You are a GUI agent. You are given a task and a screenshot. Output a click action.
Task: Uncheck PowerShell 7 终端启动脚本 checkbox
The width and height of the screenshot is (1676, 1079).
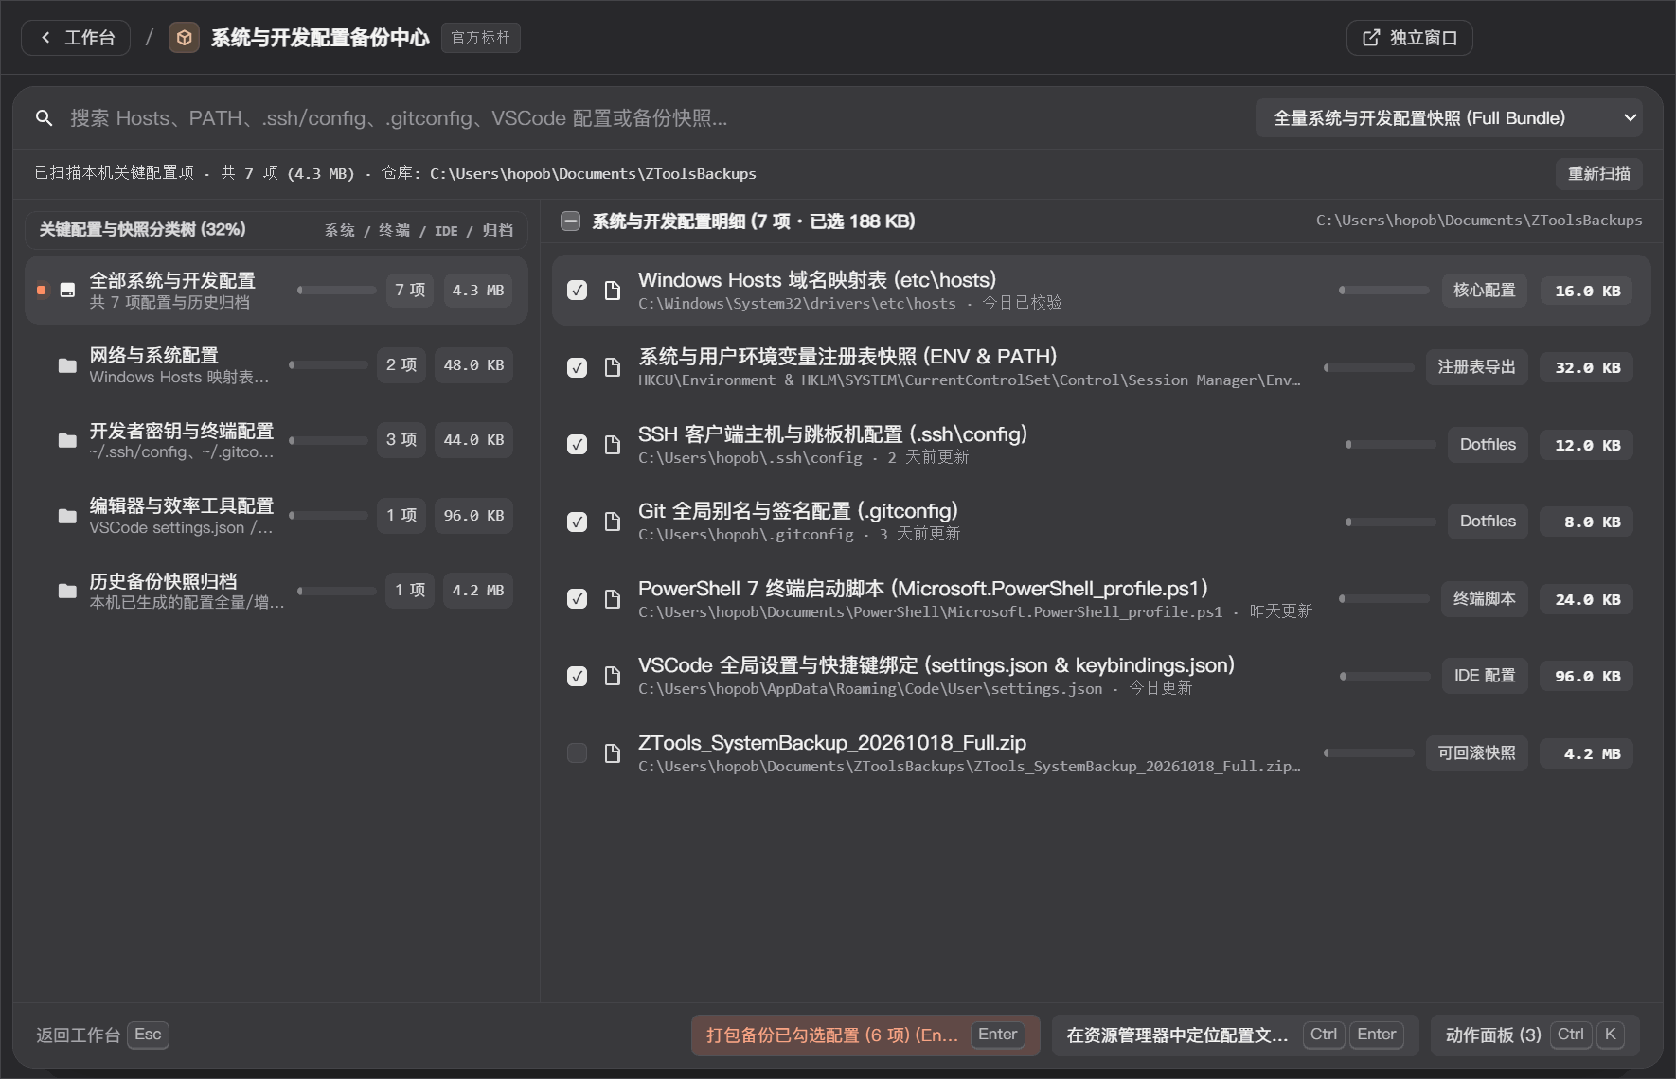coord(577,599)
